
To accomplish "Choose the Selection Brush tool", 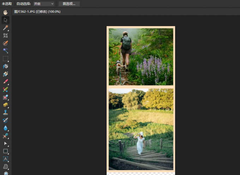I will [x=6, y=43].
